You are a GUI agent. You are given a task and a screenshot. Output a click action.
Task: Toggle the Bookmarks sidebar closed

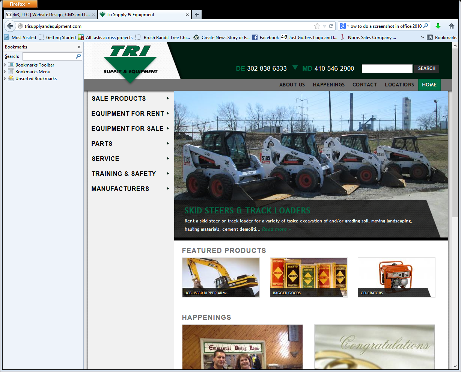click(79, 47)
